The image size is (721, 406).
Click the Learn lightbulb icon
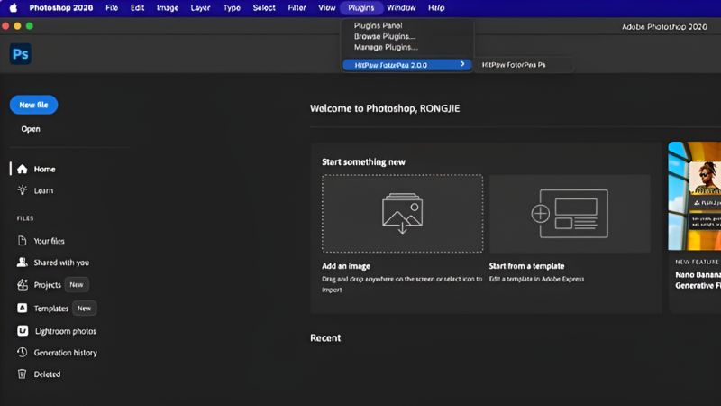(x=22, y=190)
